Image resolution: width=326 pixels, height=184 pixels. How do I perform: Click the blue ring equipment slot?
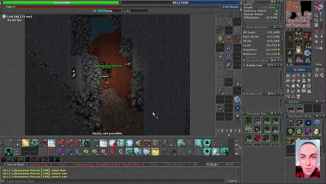pyautogui.click(x=307, y=53)
